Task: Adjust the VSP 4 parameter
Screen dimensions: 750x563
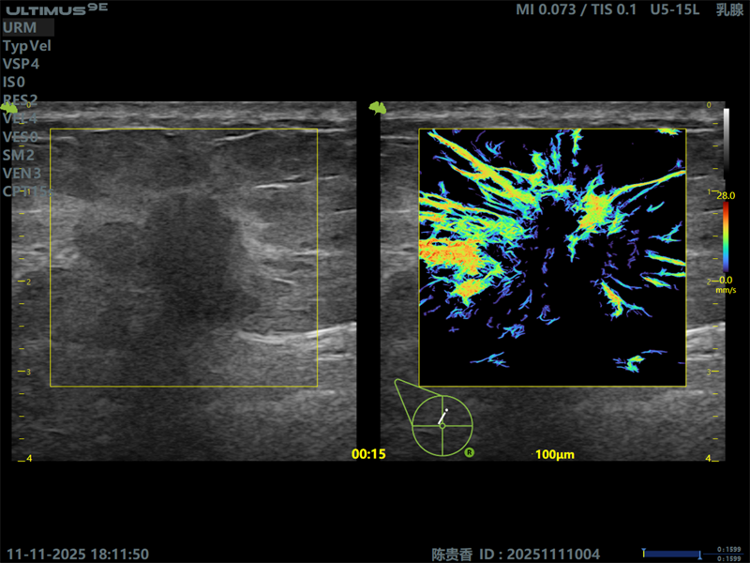Action: tap(21, 64)
